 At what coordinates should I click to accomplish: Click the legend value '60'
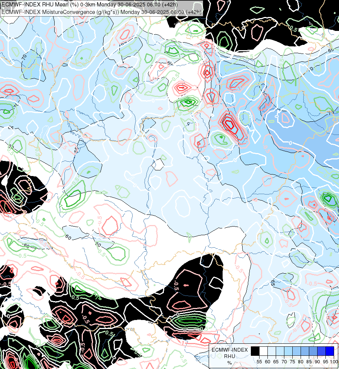267,362
